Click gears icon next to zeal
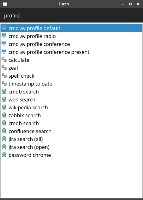This screenshot has width=143, height=200. coord(4,68)
